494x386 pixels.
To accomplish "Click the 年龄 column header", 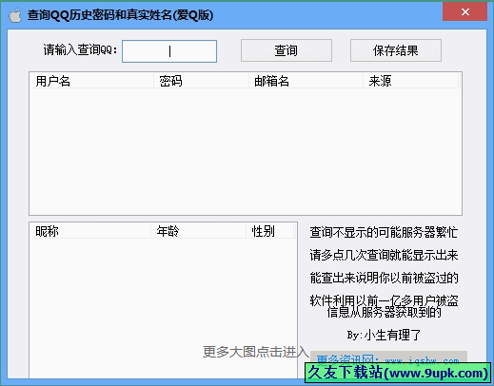I will tap(198, 231).
